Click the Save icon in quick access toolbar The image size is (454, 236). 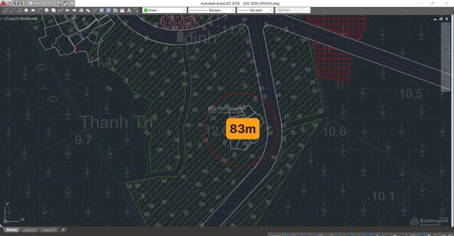(x=17, y=3)
